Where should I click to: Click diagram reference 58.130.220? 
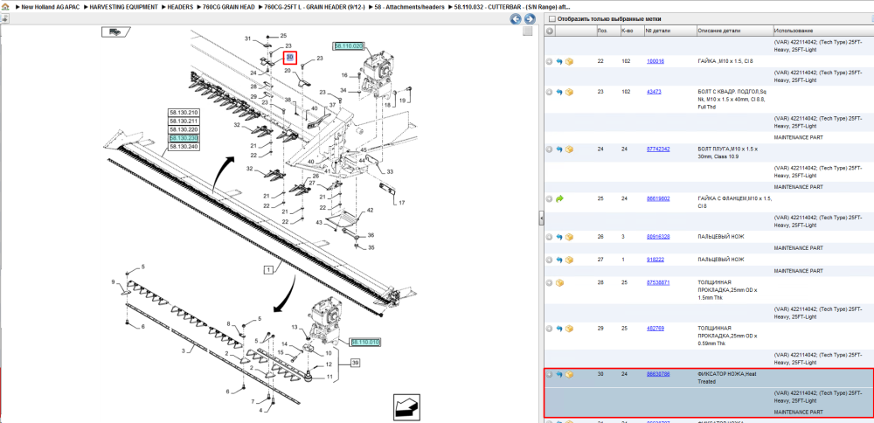coord(184,129)
